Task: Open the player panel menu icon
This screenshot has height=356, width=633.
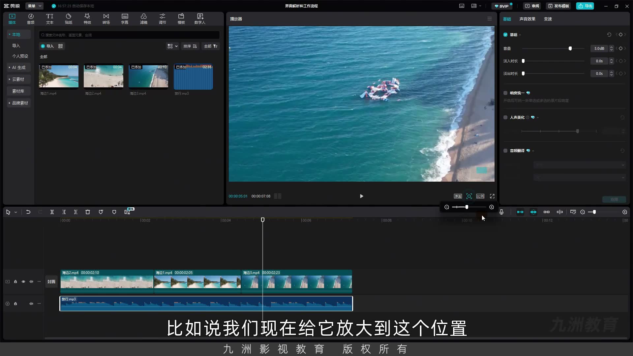Action: pos(490,19)
